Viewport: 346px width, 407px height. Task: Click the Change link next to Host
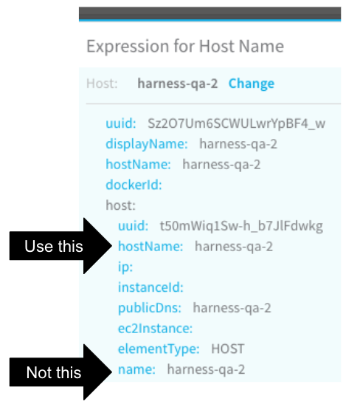click(251, 83)
